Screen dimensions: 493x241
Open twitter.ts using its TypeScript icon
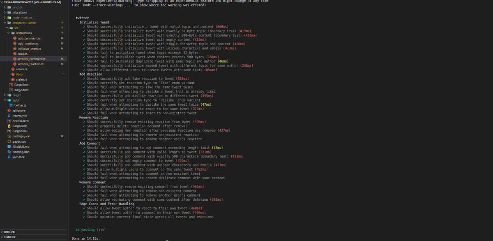(x=11, y=105)
